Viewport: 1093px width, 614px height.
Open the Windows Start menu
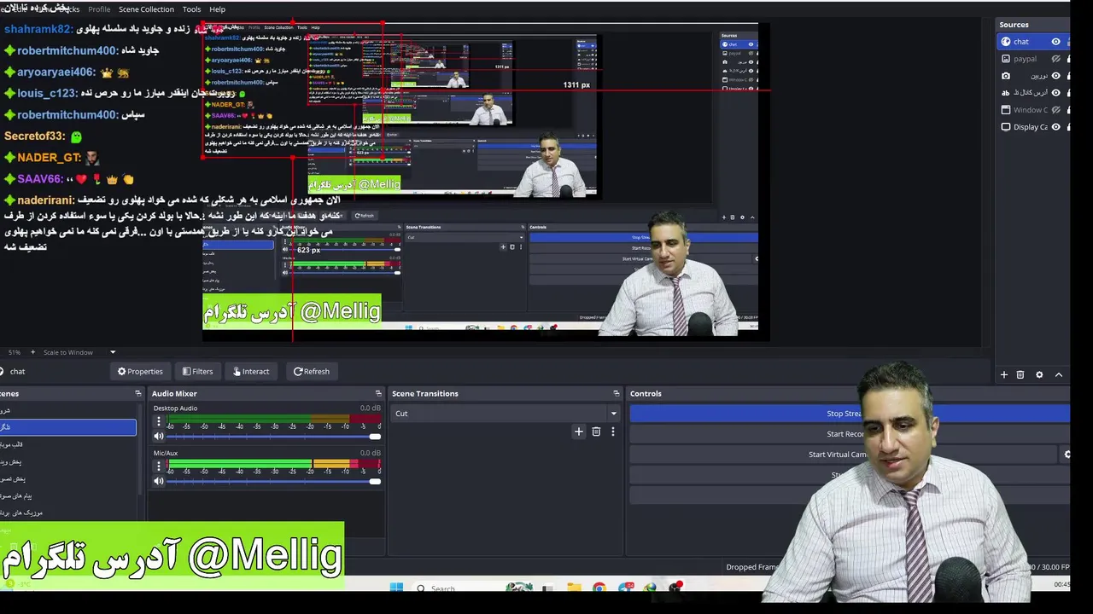click(396, 588)
